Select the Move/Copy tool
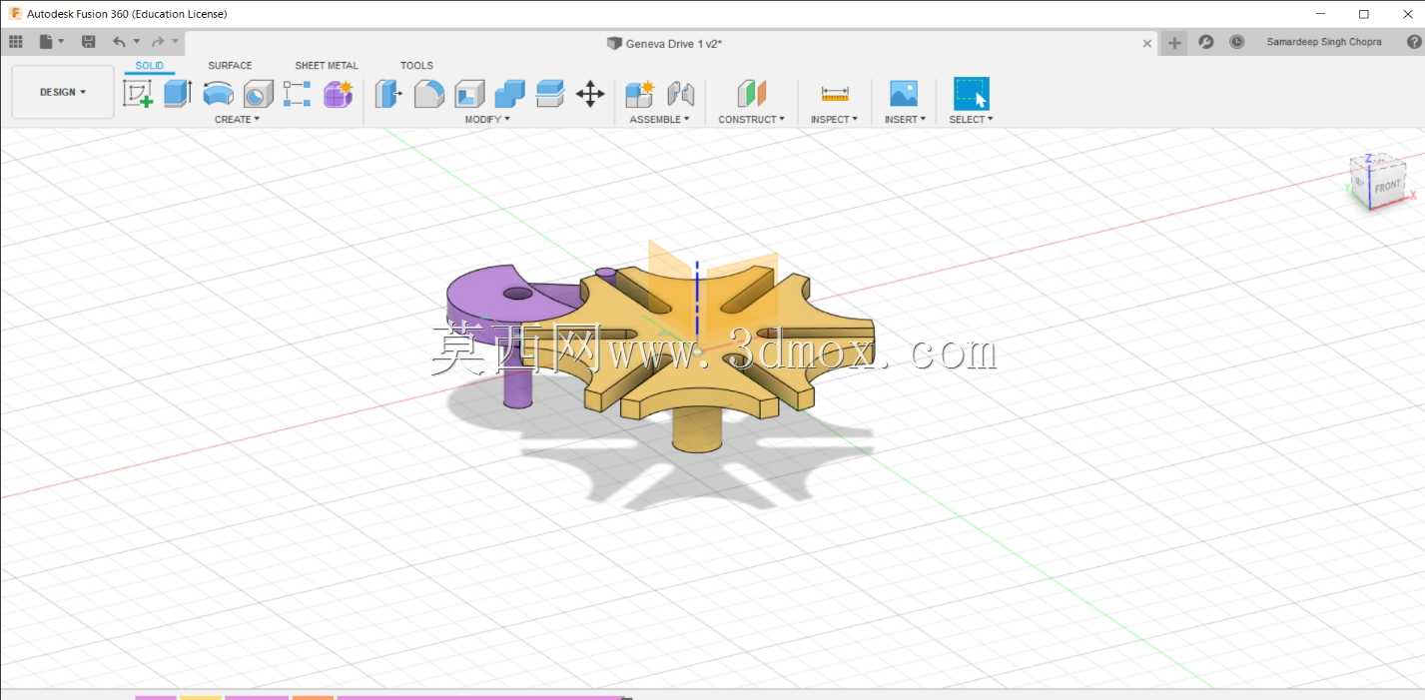This screenshot has height=700, width=1425. [590, 94]
